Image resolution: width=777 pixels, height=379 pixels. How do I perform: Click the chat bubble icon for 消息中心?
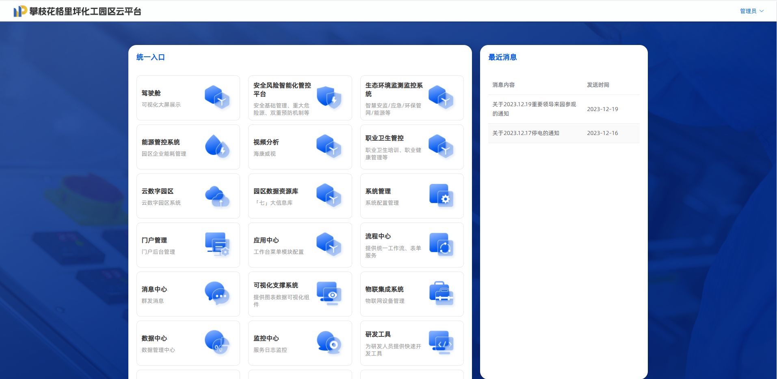click(217, 294)
